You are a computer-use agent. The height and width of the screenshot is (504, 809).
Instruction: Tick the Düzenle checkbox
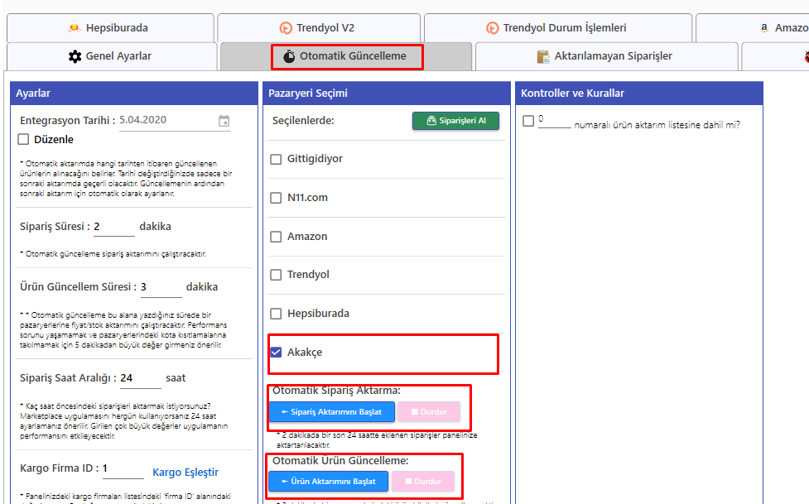[x=23, y=139]
